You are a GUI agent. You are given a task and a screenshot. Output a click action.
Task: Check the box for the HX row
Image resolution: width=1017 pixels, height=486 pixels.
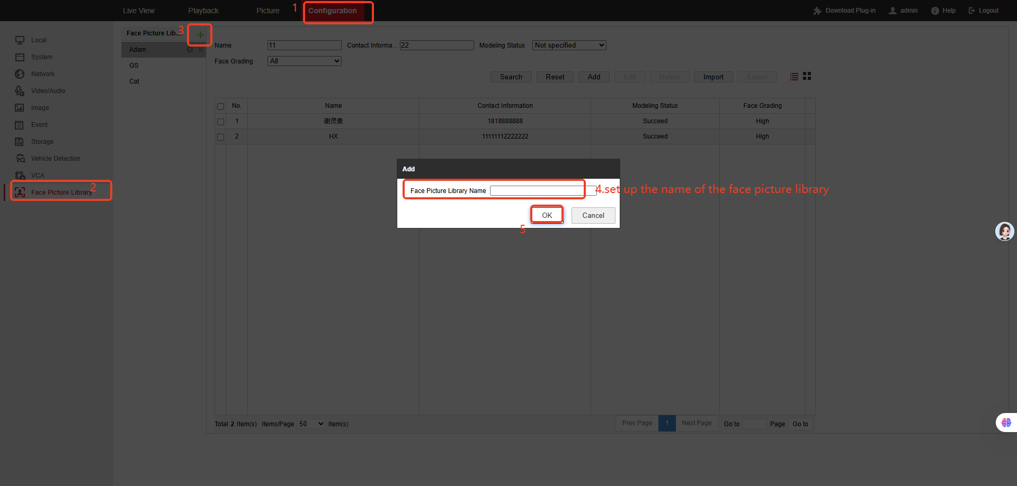[x=221, y=137]
